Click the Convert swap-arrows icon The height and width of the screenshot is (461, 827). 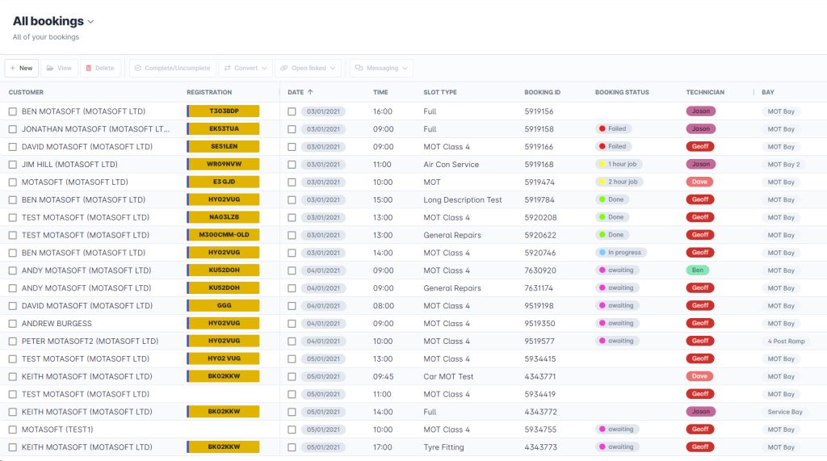(227, 69)
